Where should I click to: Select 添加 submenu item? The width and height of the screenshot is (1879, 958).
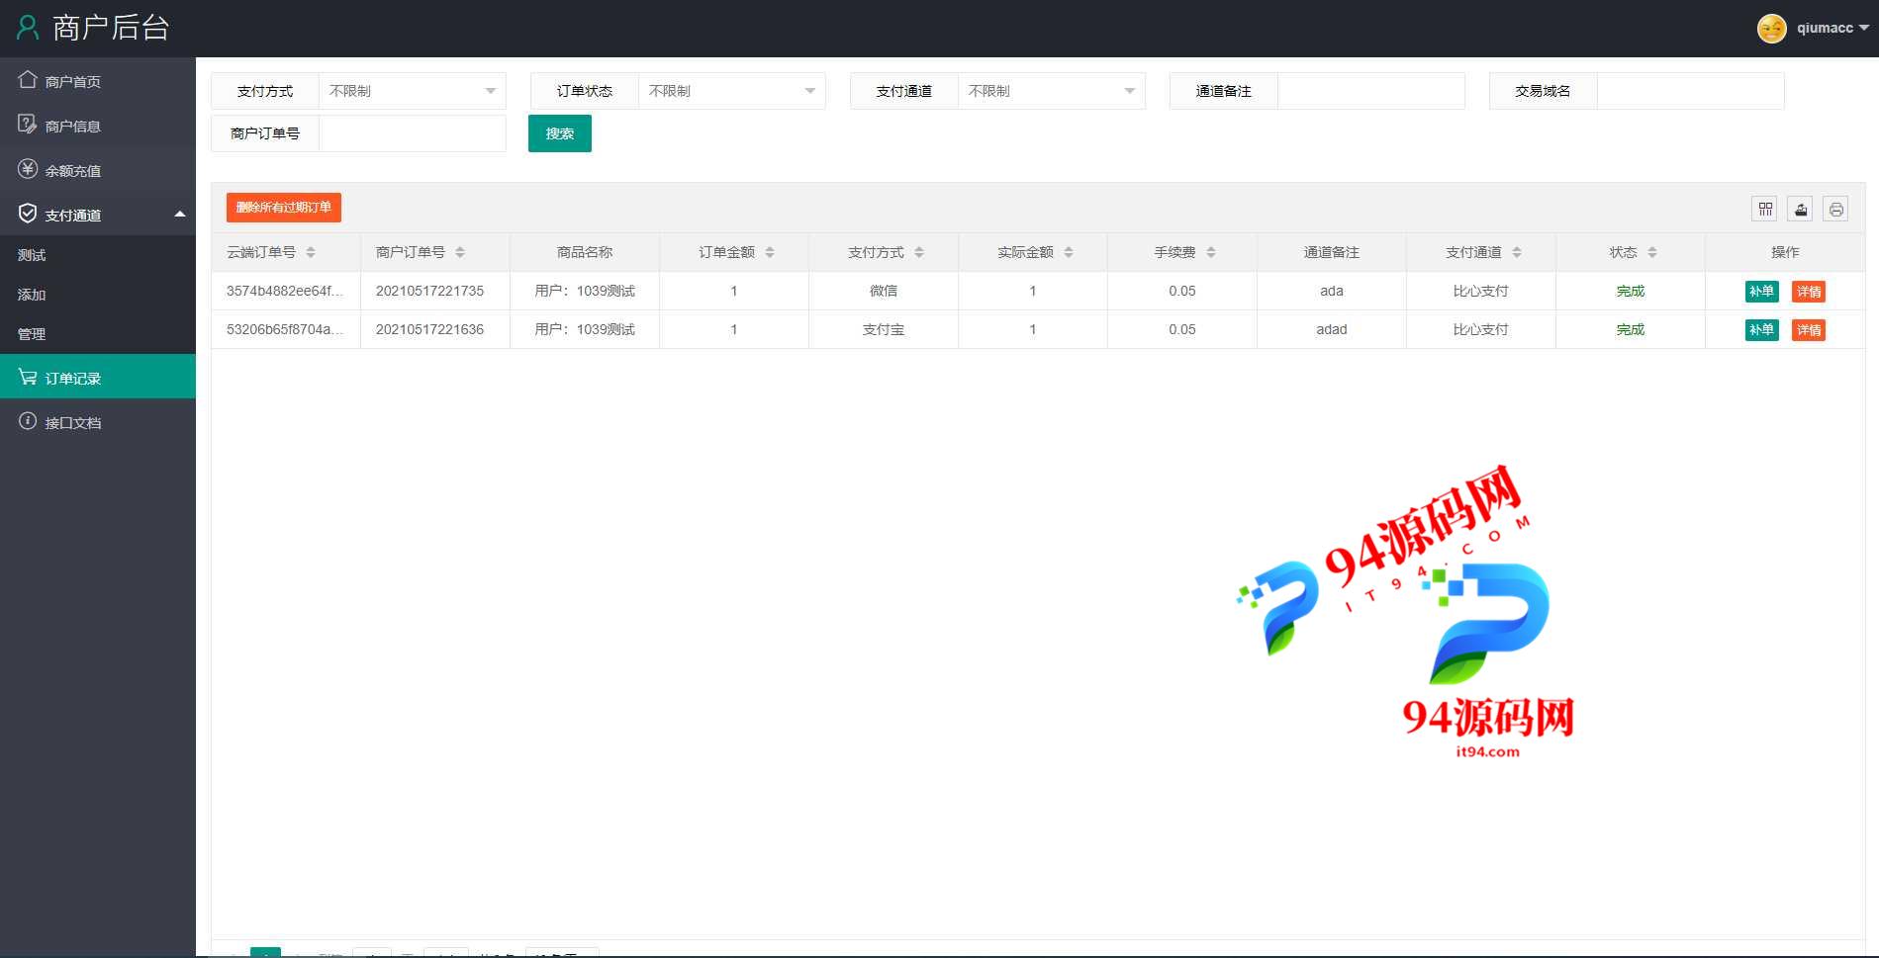[x=98, y=295]
